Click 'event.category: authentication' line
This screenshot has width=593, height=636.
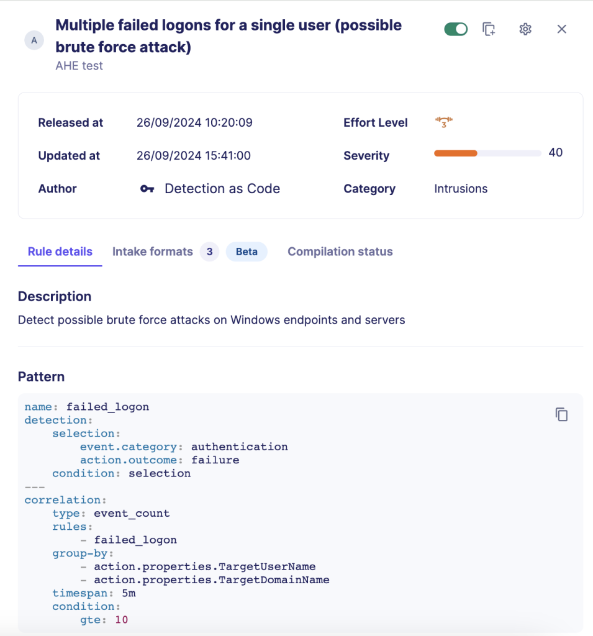tap(184, 447)
